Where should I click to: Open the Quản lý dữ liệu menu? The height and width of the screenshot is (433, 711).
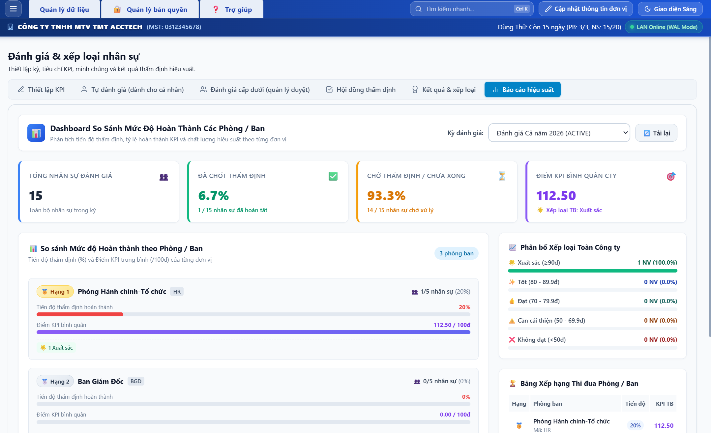65,9
